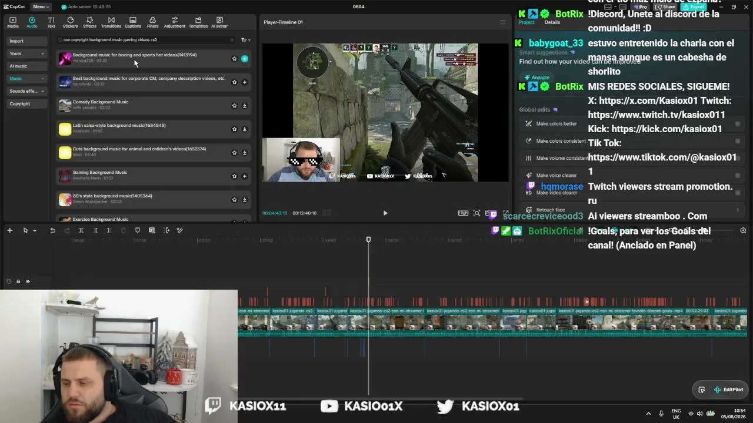Open the Captions tab

click(x=133, y=22)
